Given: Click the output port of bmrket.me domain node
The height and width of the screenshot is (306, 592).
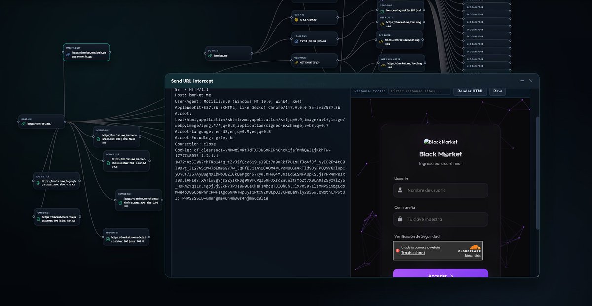Looking at the screenshot, I should coord(252,53).
